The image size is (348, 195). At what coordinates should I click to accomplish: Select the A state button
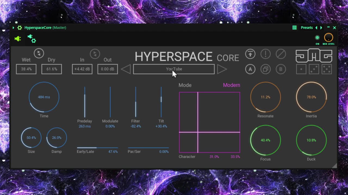pos(250,69)
